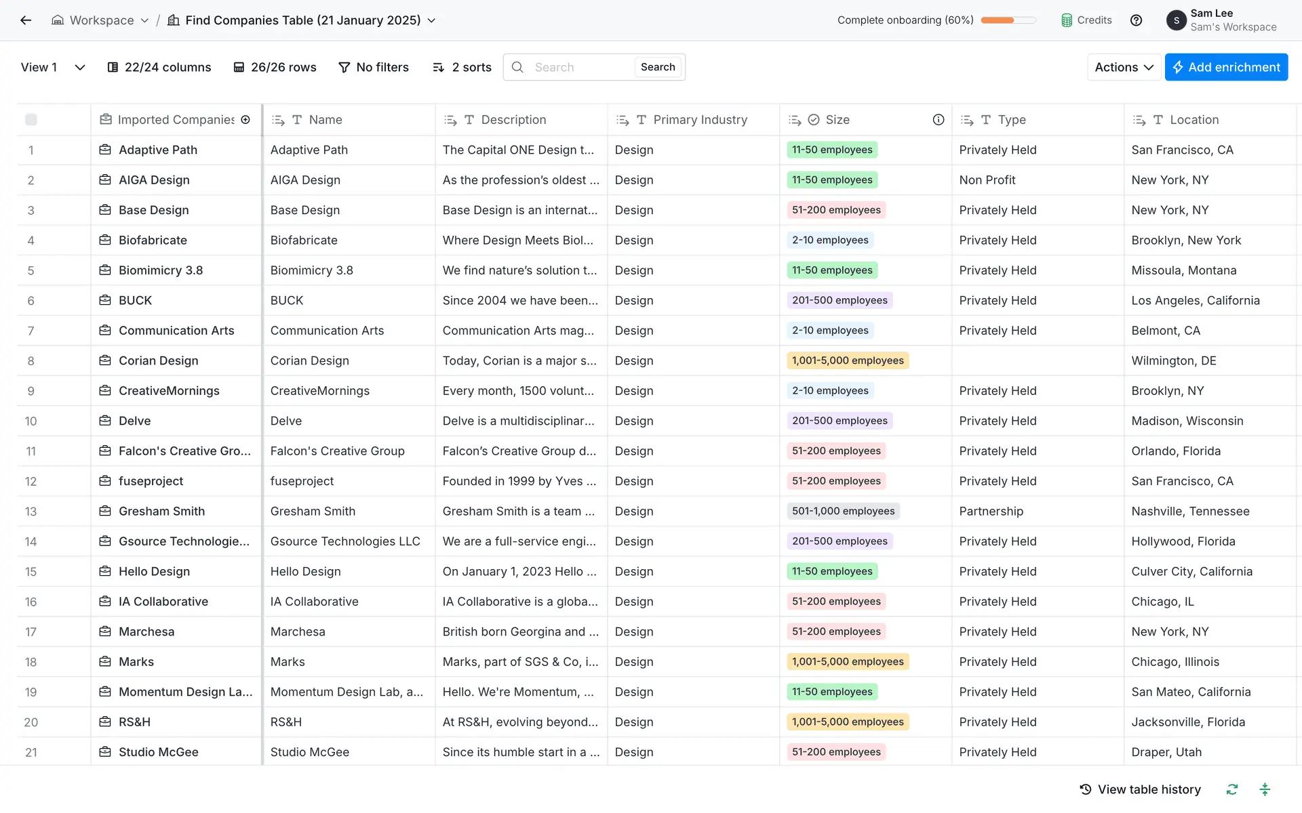The image size is (1302, 813).
Task: Click the Add enrichment button
Action: (1225, 67)
